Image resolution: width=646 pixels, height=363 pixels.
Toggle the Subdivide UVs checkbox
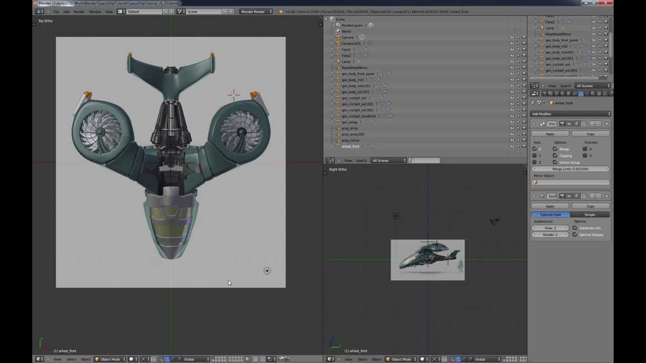(575, 228)
